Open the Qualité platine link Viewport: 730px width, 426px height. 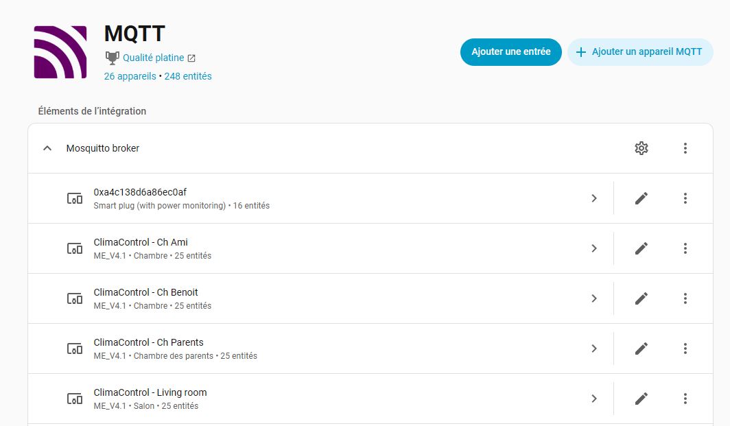click(x=154, y=58)
